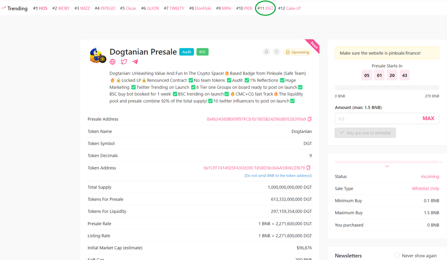Click the Do not send BNB warning link
447x260 pixels.
[278, 175]
